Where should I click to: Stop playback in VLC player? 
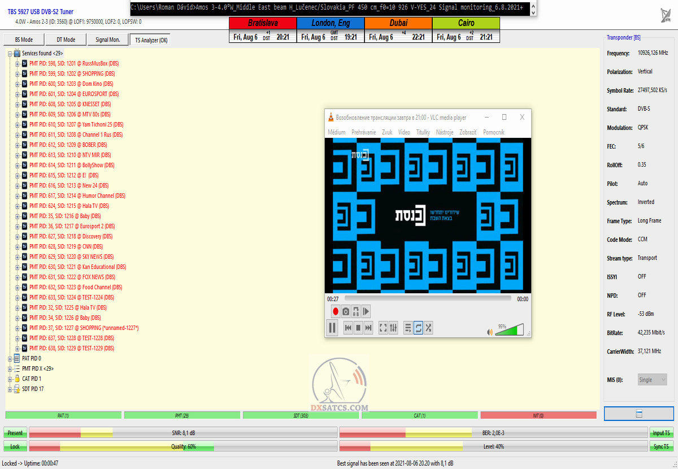(x=358, y=328)
